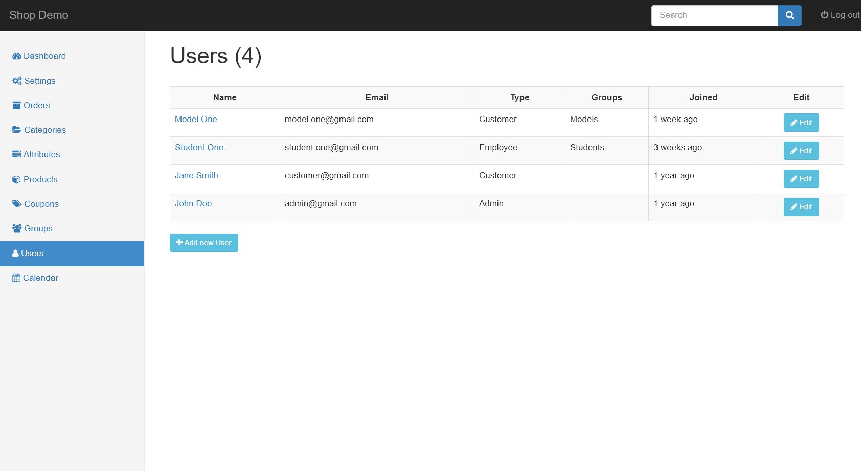Click the power icon beside Log out
Viewport: 861px width, 471px height.
(824, 15)
